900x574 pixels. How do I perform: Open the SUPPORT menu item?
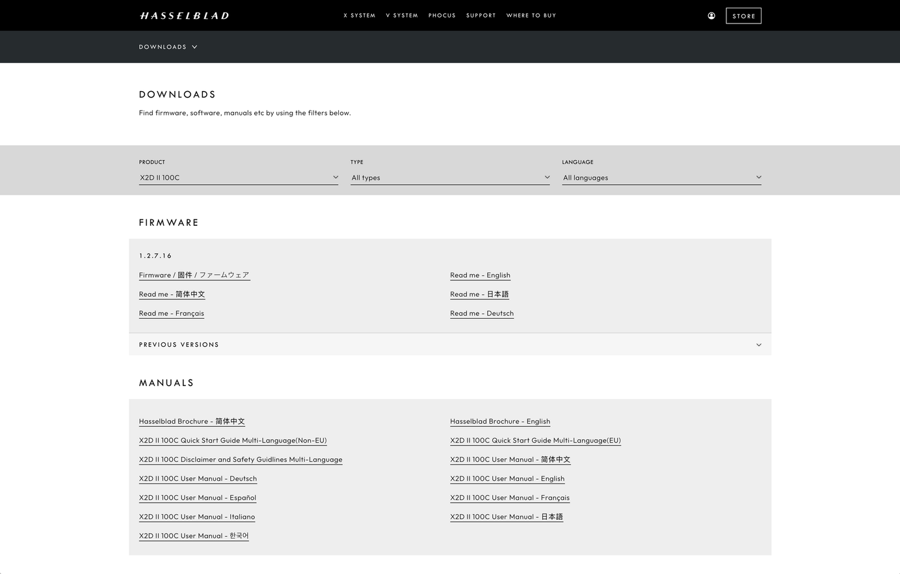pyautogui.click(x=481, y=15)
